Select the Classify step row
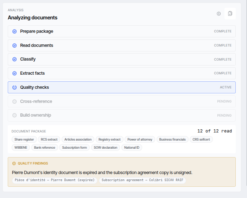This screenshot has height=198, width=247. pyautogui.click(x=122, y=59)
